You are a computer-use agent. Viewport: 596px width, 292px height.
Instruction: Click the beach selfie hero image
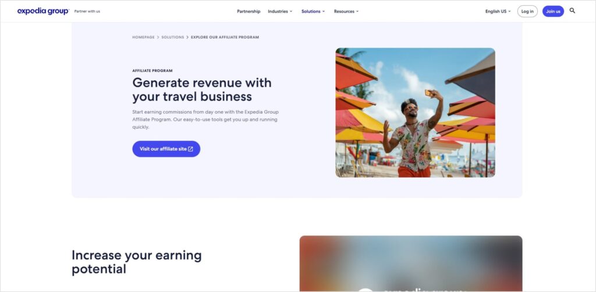(x=415, y=112)
